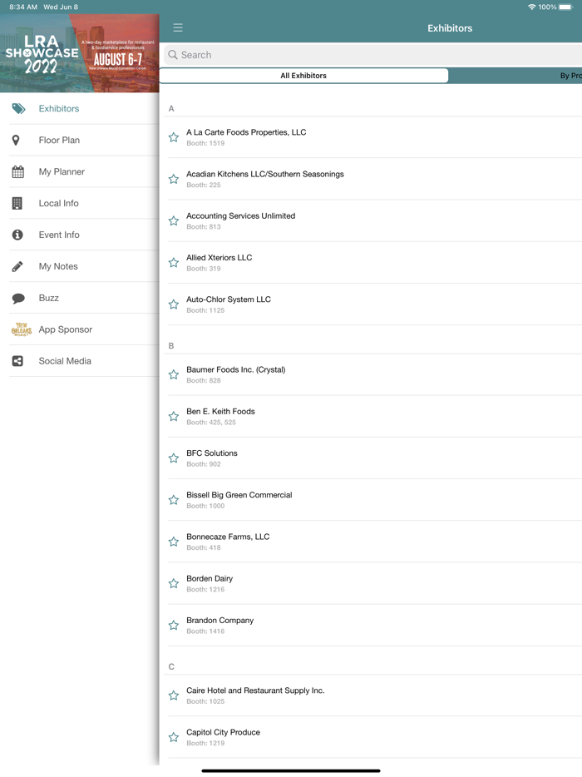Click the Event Info circle icon
582x777 pixels.
click(17, 235)
